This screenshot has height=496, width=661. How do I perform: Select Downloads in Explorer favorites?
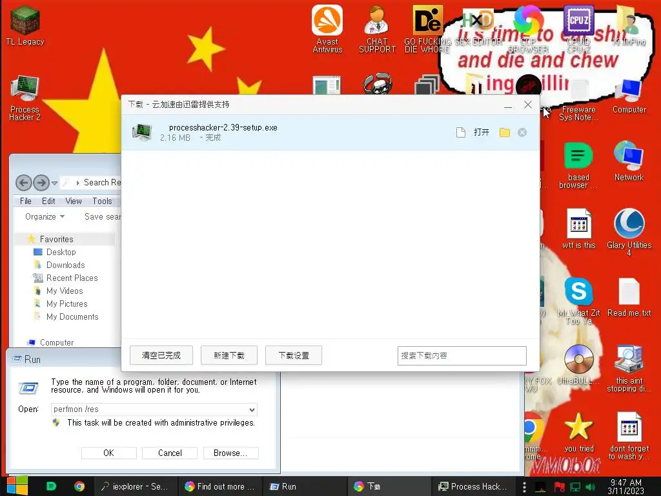[59, 265]
